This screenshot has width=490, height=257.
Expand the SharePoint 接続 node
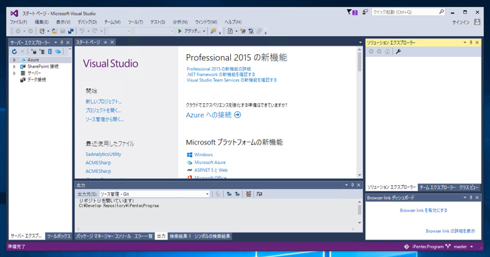coord(14,67)
